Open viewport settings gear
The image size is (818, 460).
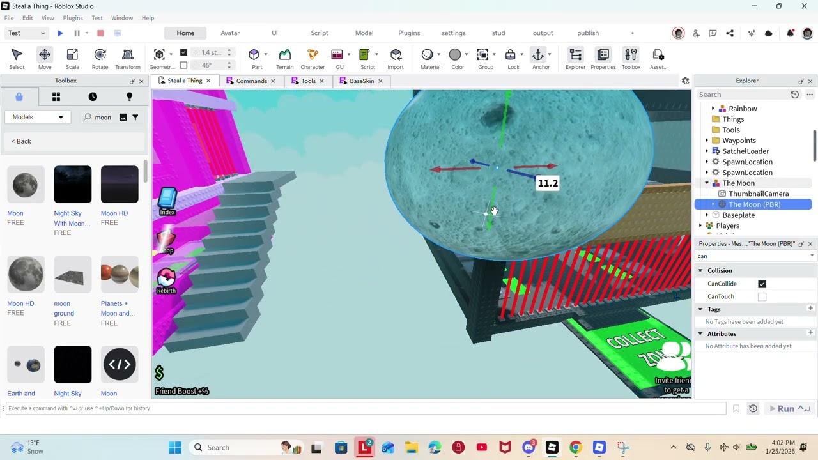pyautogui.click(x=685, y=80)
